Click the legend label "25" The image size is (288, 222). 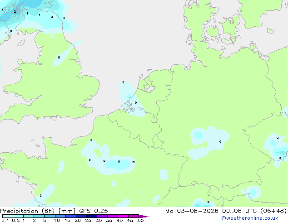click(x=88, y=220)
